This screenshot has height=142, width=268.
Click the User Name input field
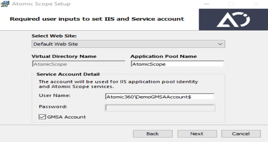(x=160, y=97)
